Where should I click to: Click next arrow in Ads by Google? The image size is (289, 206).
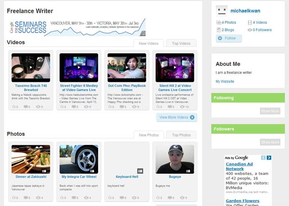[269, 158]
